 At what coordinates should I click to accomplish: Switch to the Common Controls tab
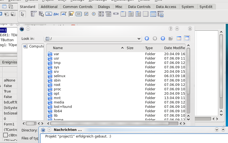click(77, 7)
